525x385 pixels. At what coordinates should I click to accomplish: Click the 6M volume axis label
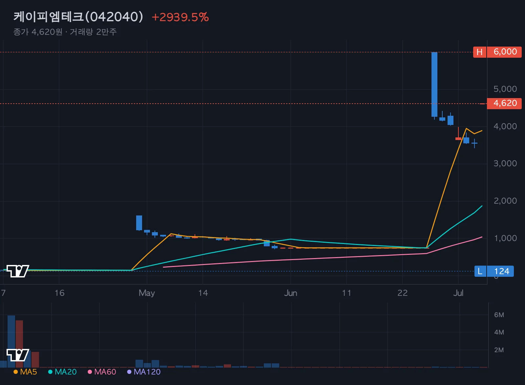coord(499,315)
